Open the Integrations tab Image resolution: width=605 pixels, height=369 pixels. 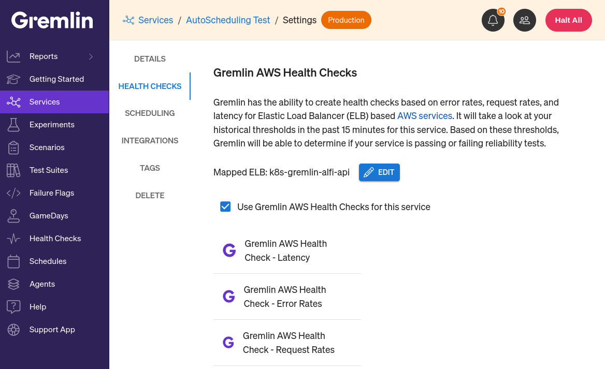point(150,141)
